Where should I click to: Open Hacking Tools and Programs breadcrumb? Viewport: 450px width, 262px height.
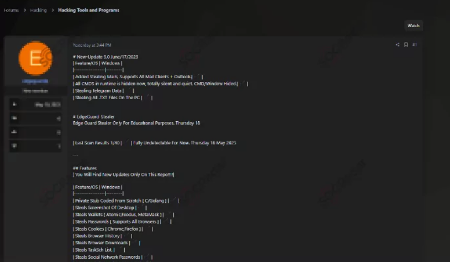pyautogui.click(x=88, y=10)
